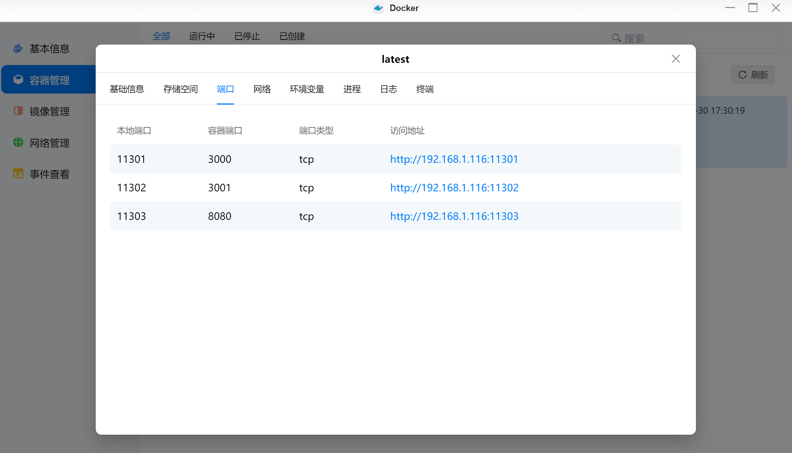Image resolution: width=792 pixels, height=453 pixels.
Task: Click the 基本信息 sidebar icon
Action: (18, 48)
